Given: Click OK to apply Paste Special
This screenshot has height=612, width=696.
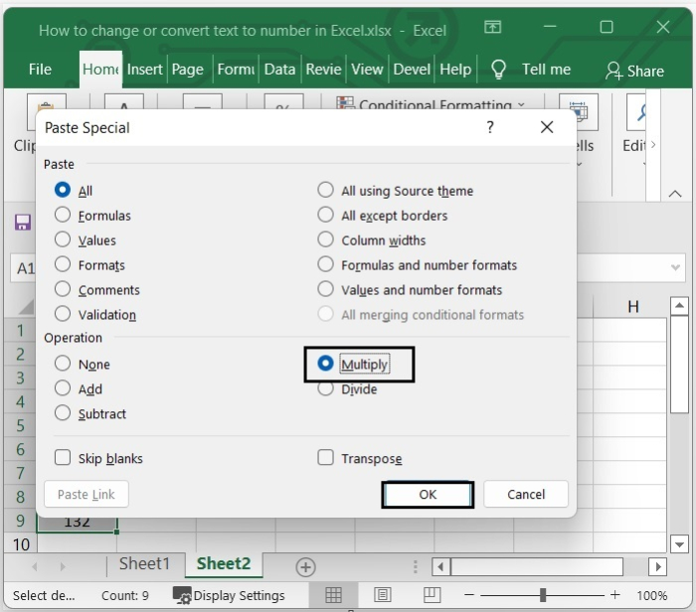Looking at the screenshot, I should (x=428, y=494).
